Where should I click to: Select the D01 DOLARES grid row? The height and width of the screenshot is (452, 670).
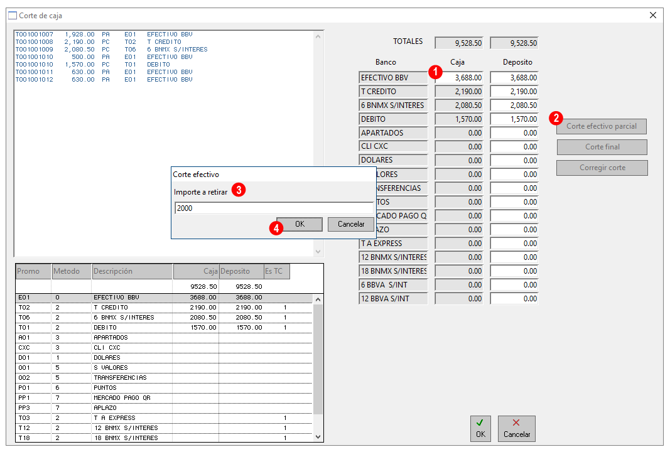pyautogui.click(x=164, y=358)
